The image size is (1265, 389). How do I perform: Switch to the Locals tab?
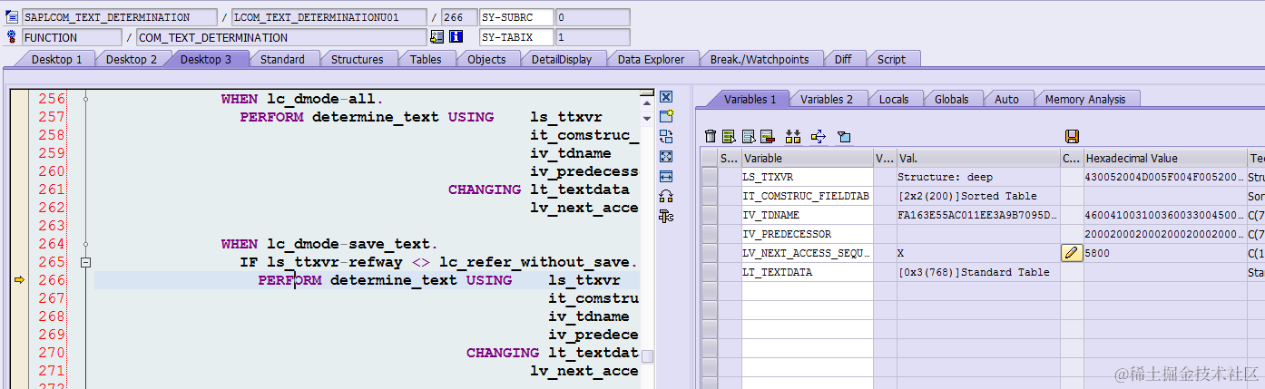tap(894, 99)
